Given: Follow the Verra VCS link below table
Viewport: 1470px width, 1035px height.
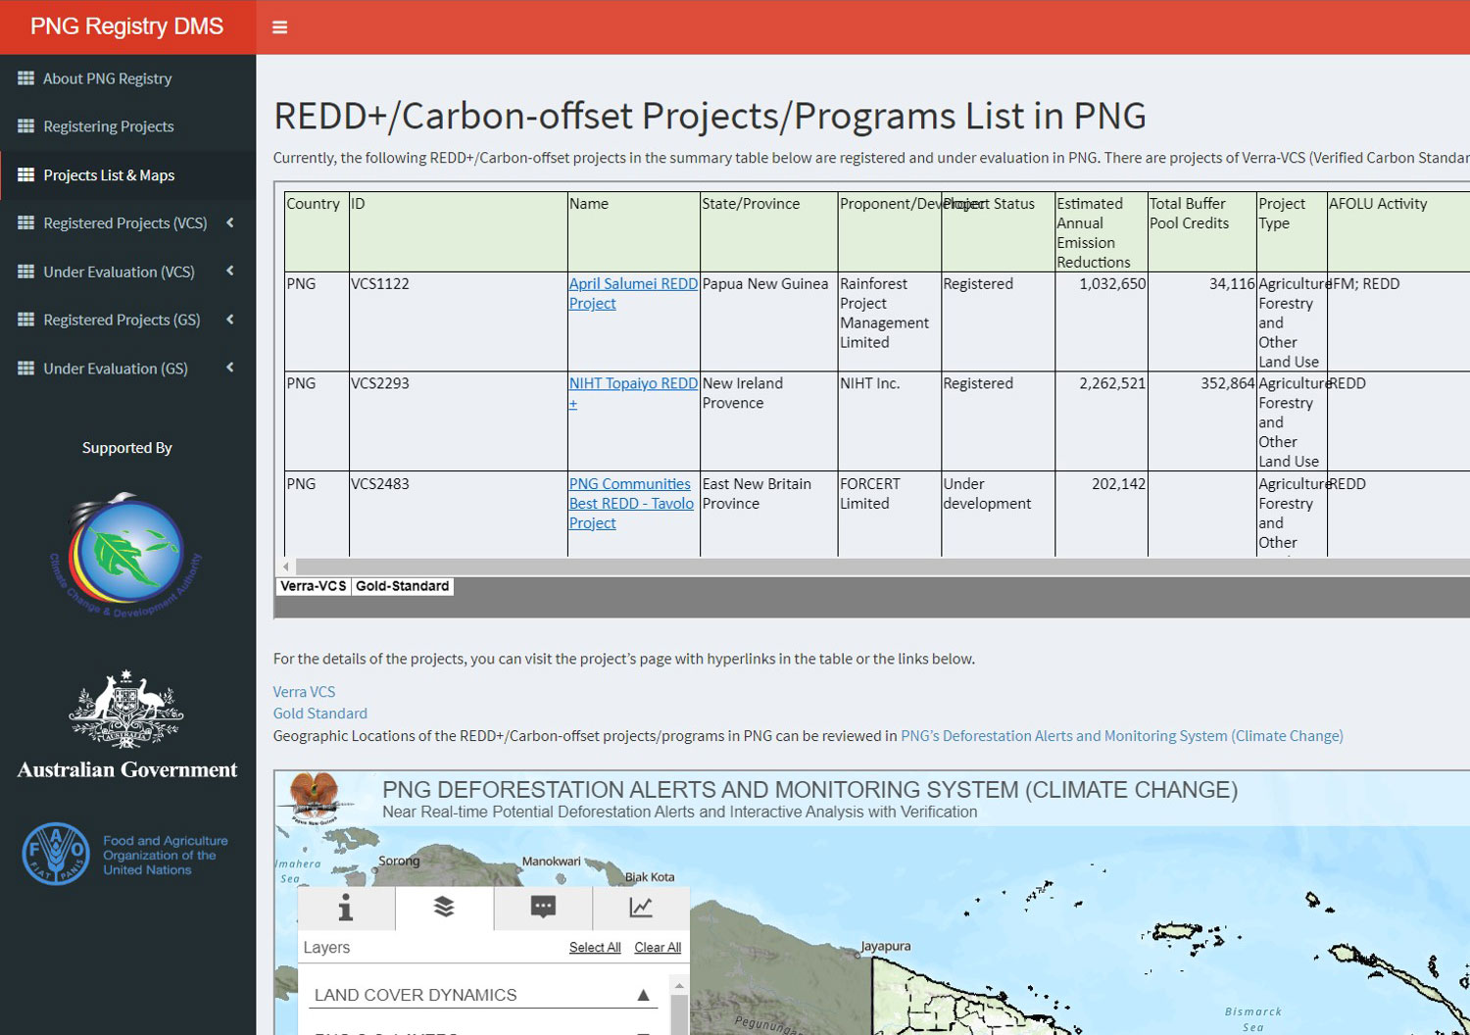Looking at the screenshot, I should [304, 692].
